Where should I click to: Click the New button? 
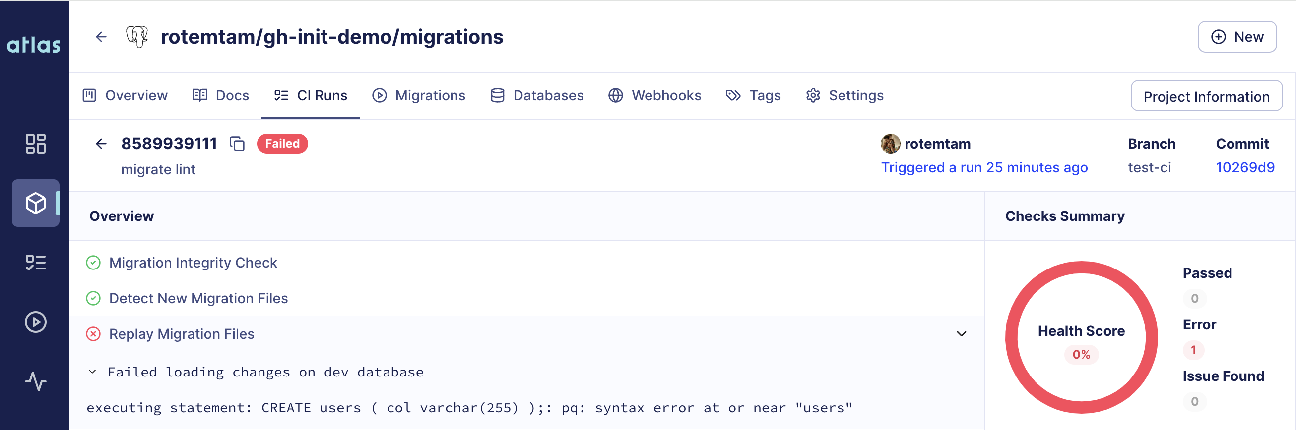coord(1237,36)
